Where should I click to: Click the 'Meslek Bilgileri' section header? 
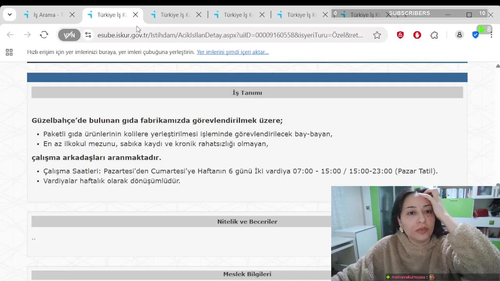pyautogui.click(x=247, y=274)
